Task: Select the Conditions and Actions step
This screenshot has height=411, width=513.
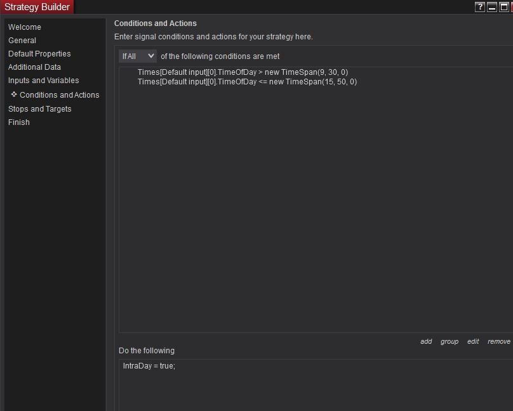Action: (x=60, y=95)
